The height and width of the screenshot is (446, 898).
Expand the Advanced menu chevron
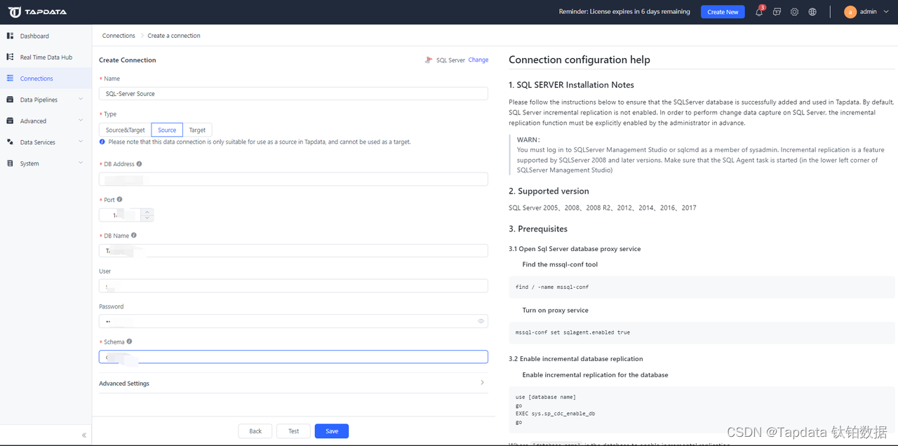(81, 121)
